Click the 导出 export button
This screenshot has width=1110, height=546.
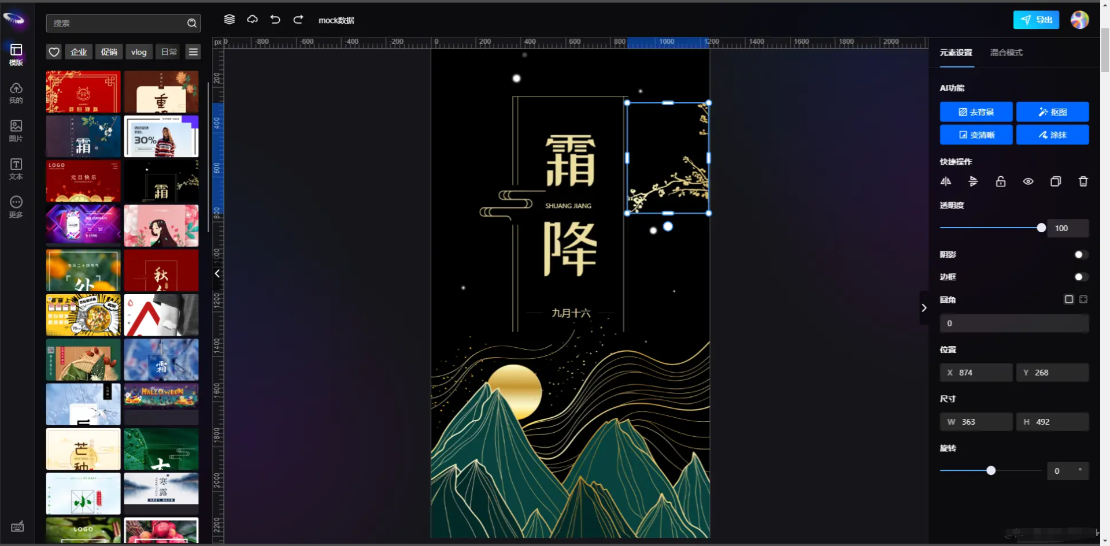[1037, 20]
